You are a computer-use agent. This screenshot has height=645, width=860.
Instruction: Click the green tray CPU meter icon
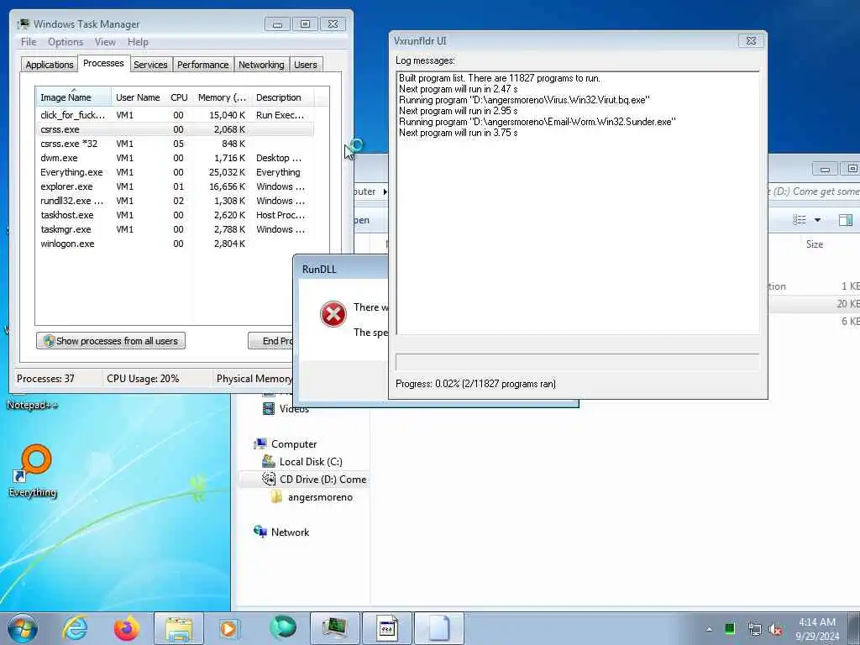[x=730, y=629]
